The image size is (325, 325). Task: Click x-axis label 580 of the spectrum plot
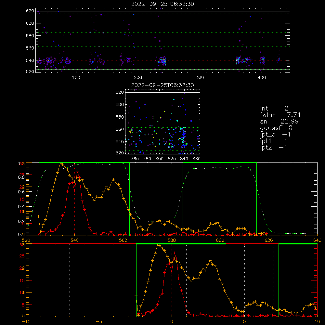pyautogui.click(x=172, y=240)
